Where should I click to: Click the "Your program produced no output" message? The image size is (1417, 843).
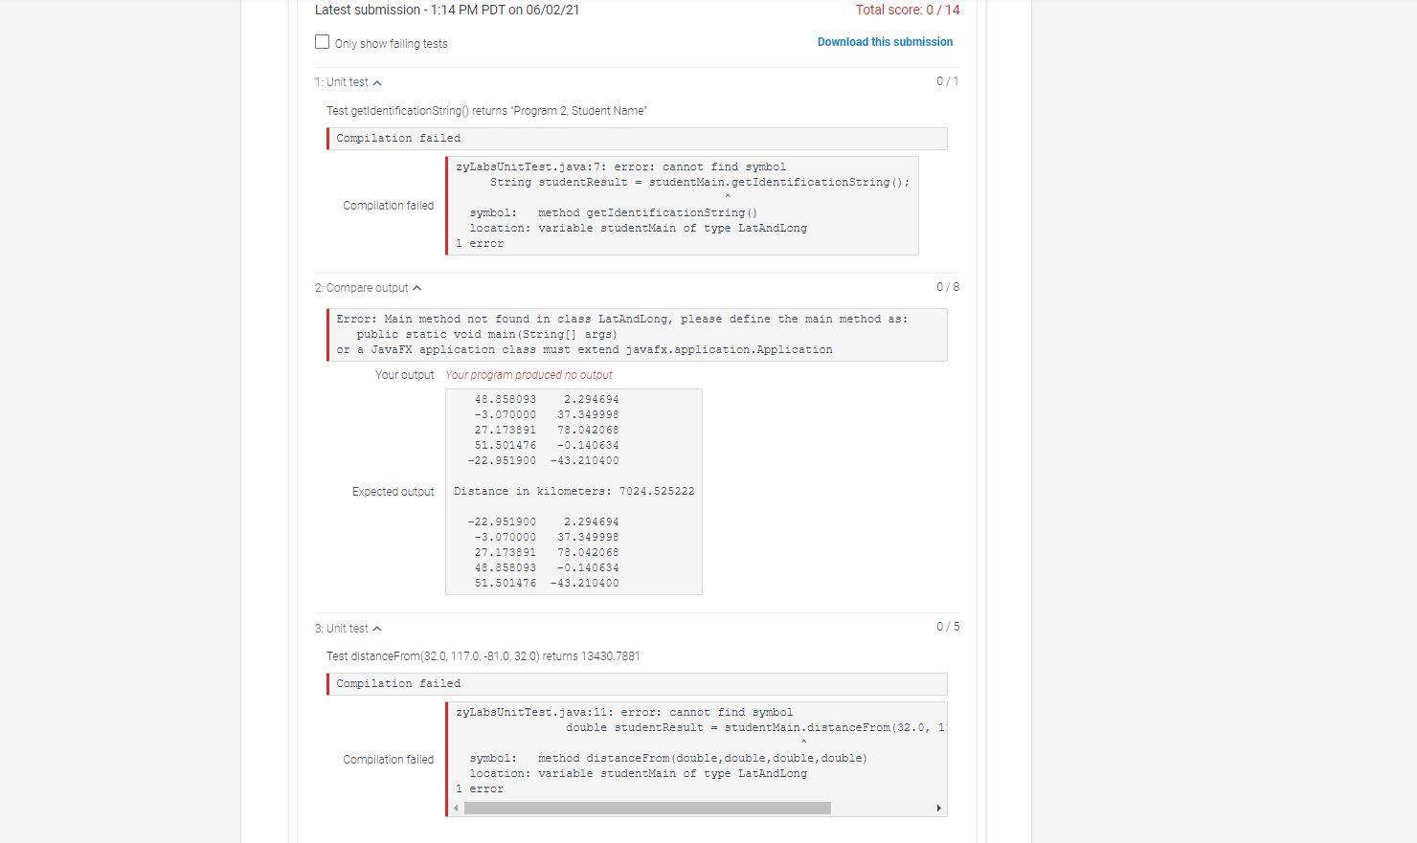(528, 374)
